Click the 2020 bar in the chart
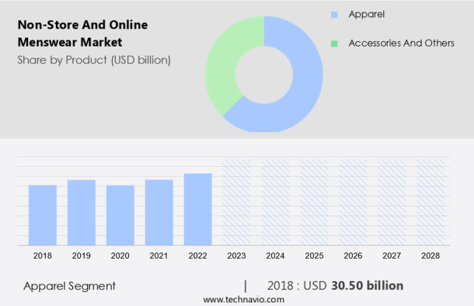 point(120,215)
